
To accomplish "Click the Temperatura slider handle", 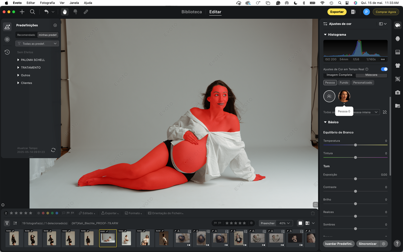I will point(355,145).
